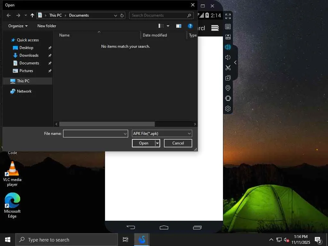Expand the APK File type dropdown
The image size is (328, 246).
coord(189,134)
